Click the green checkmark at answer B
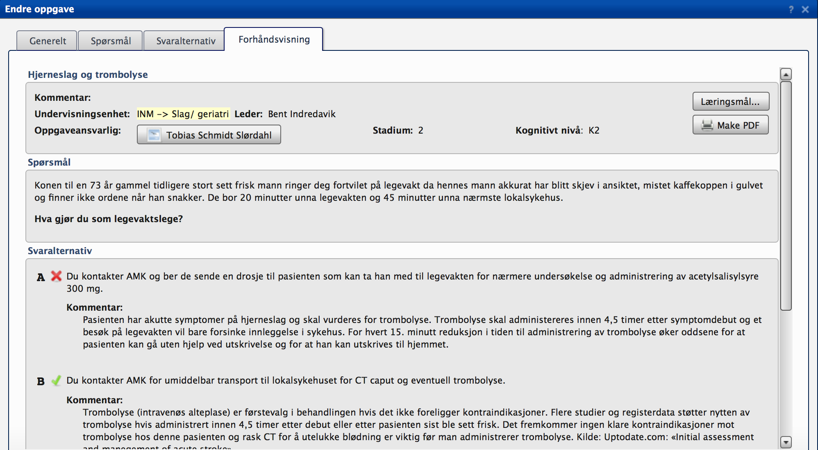The width and height of the screenshot is (818, 450). tap(56, 381)
